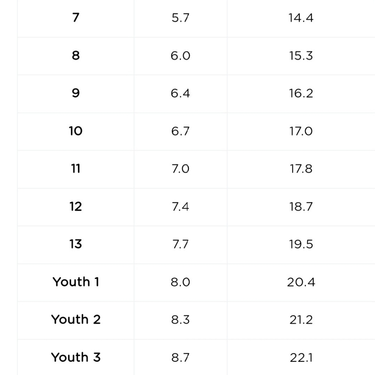Viewport: 375px width, 375px height.
Task: Click the 8.3 inches cell
Action: coord(180,320)
